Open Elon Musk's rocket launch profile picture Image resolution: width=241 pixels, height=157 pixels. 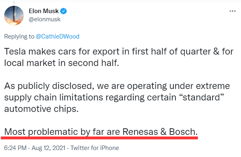14,16
